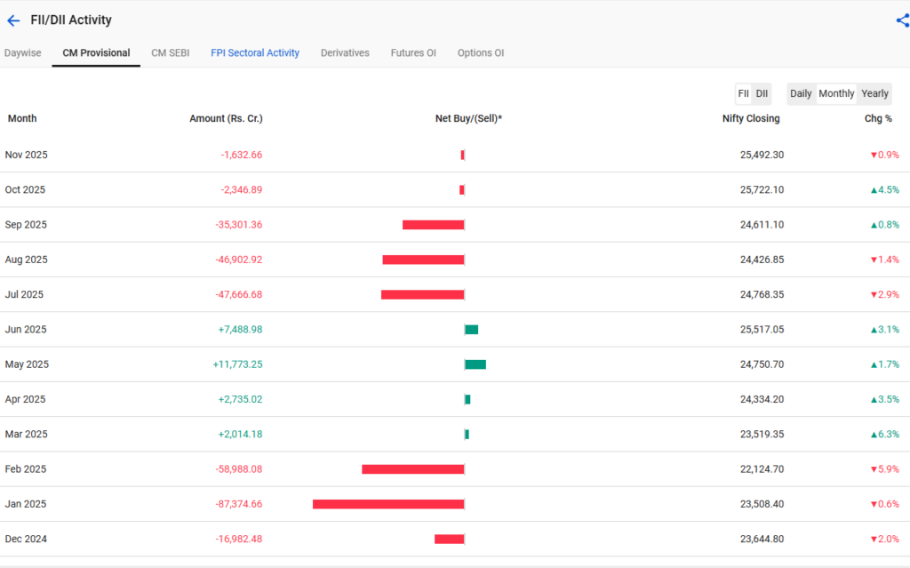Screen dimensions: 910x568
Task: Click the amount -58,988.08
Action: tap(238, 468)
